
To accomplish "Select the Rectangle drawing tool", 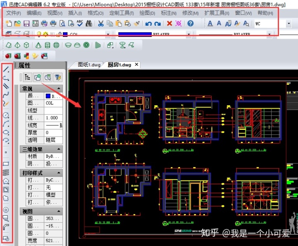I will point(6,164).
